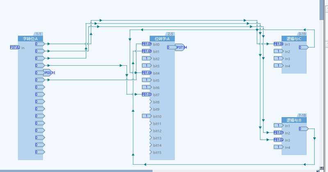This screenshot has height=172, width=328.
Task: Click the P81.01 tag at 逻辑与:B In2
Action: (278, 133)
